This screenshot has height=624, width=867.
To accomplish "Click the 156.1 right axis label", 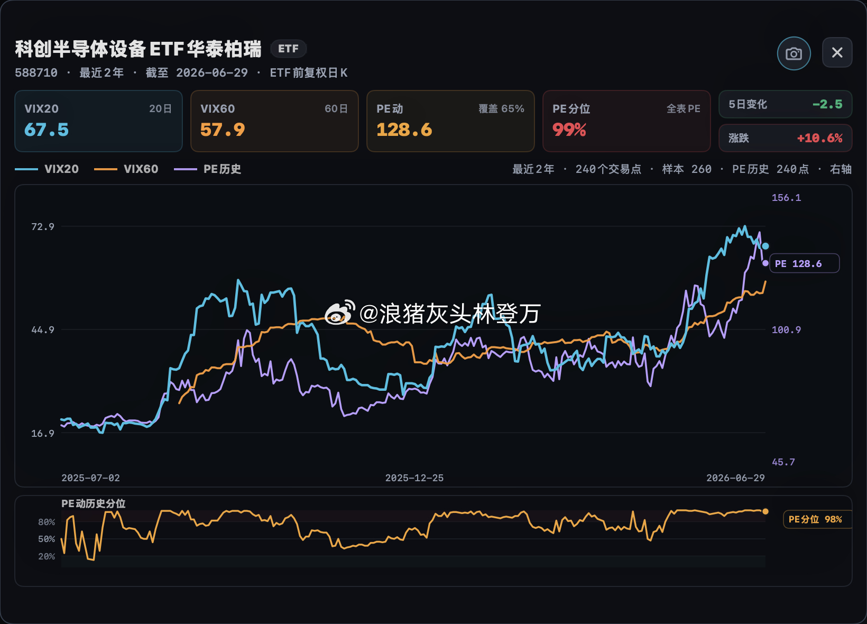I will tap(786, 197).
